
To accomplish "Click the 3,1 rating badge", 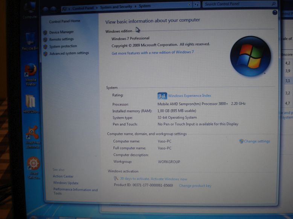I will (x=162, y=96).
